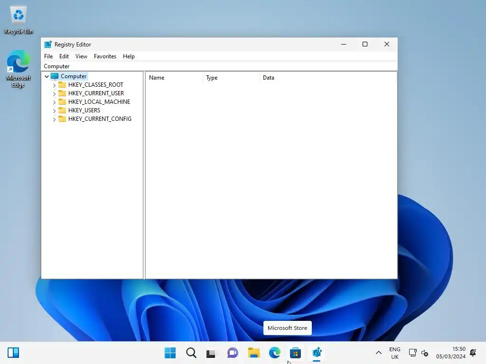
Task: Click the registry address bar showing Computer
Action: pos(219,66)
